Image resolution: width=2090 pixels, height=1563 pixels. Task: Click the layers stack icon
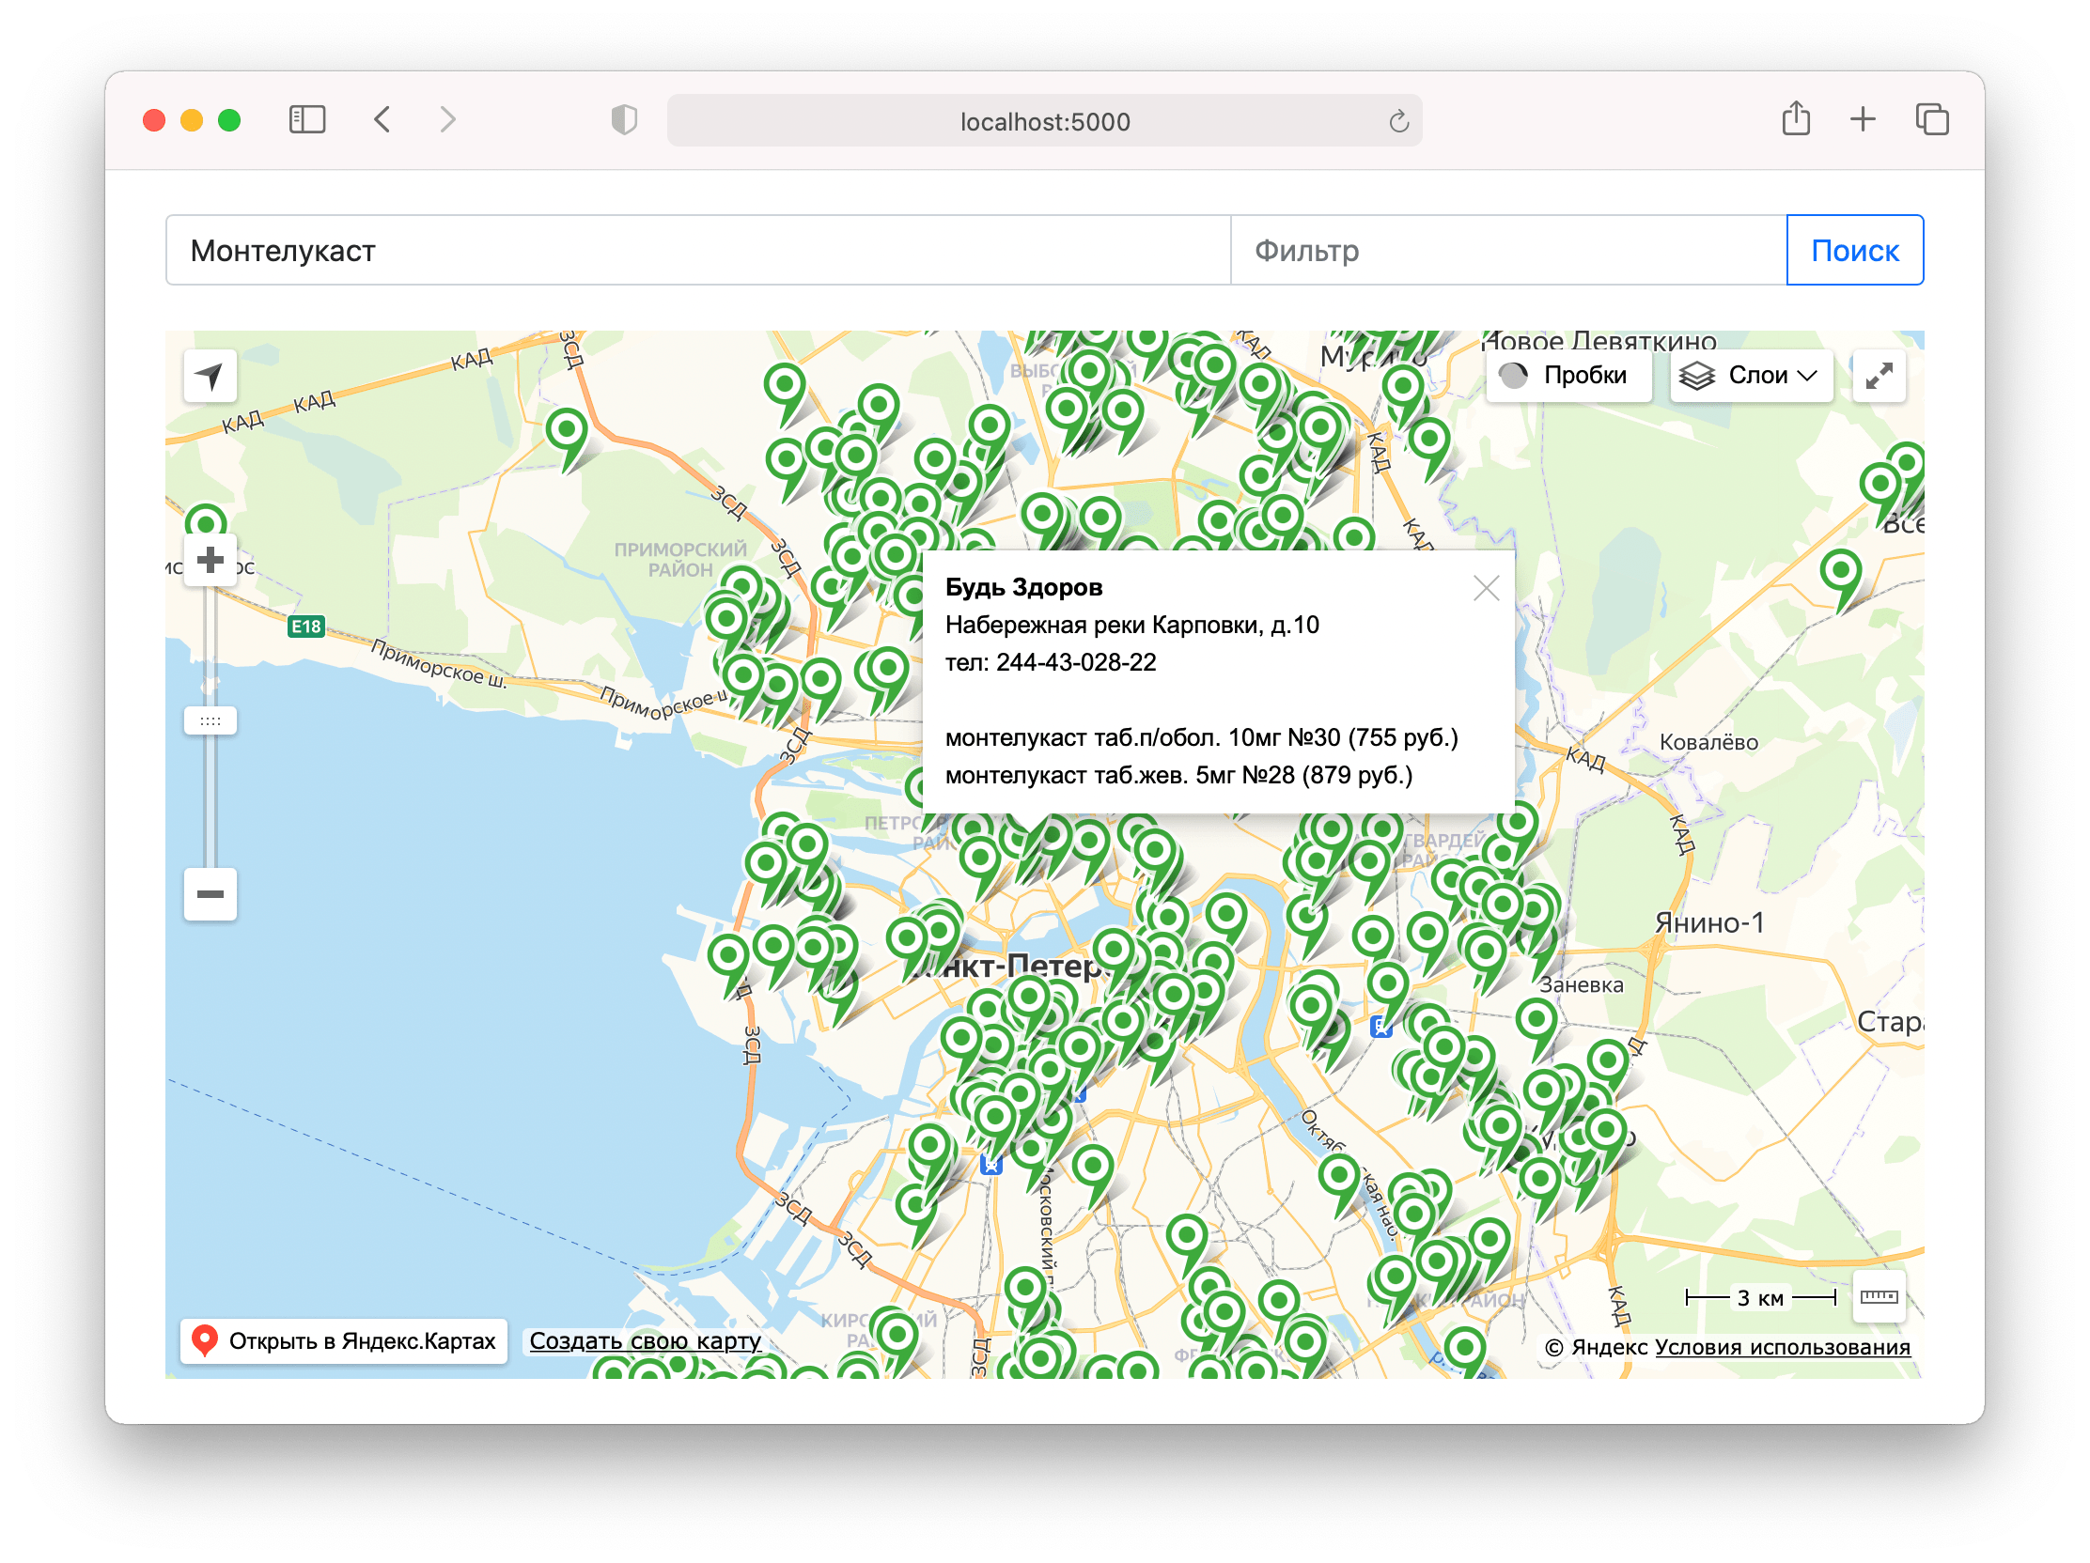1697,376
